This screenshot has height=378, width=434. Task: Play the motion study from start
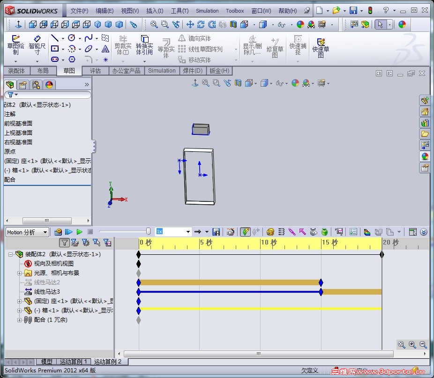(68, 232)
